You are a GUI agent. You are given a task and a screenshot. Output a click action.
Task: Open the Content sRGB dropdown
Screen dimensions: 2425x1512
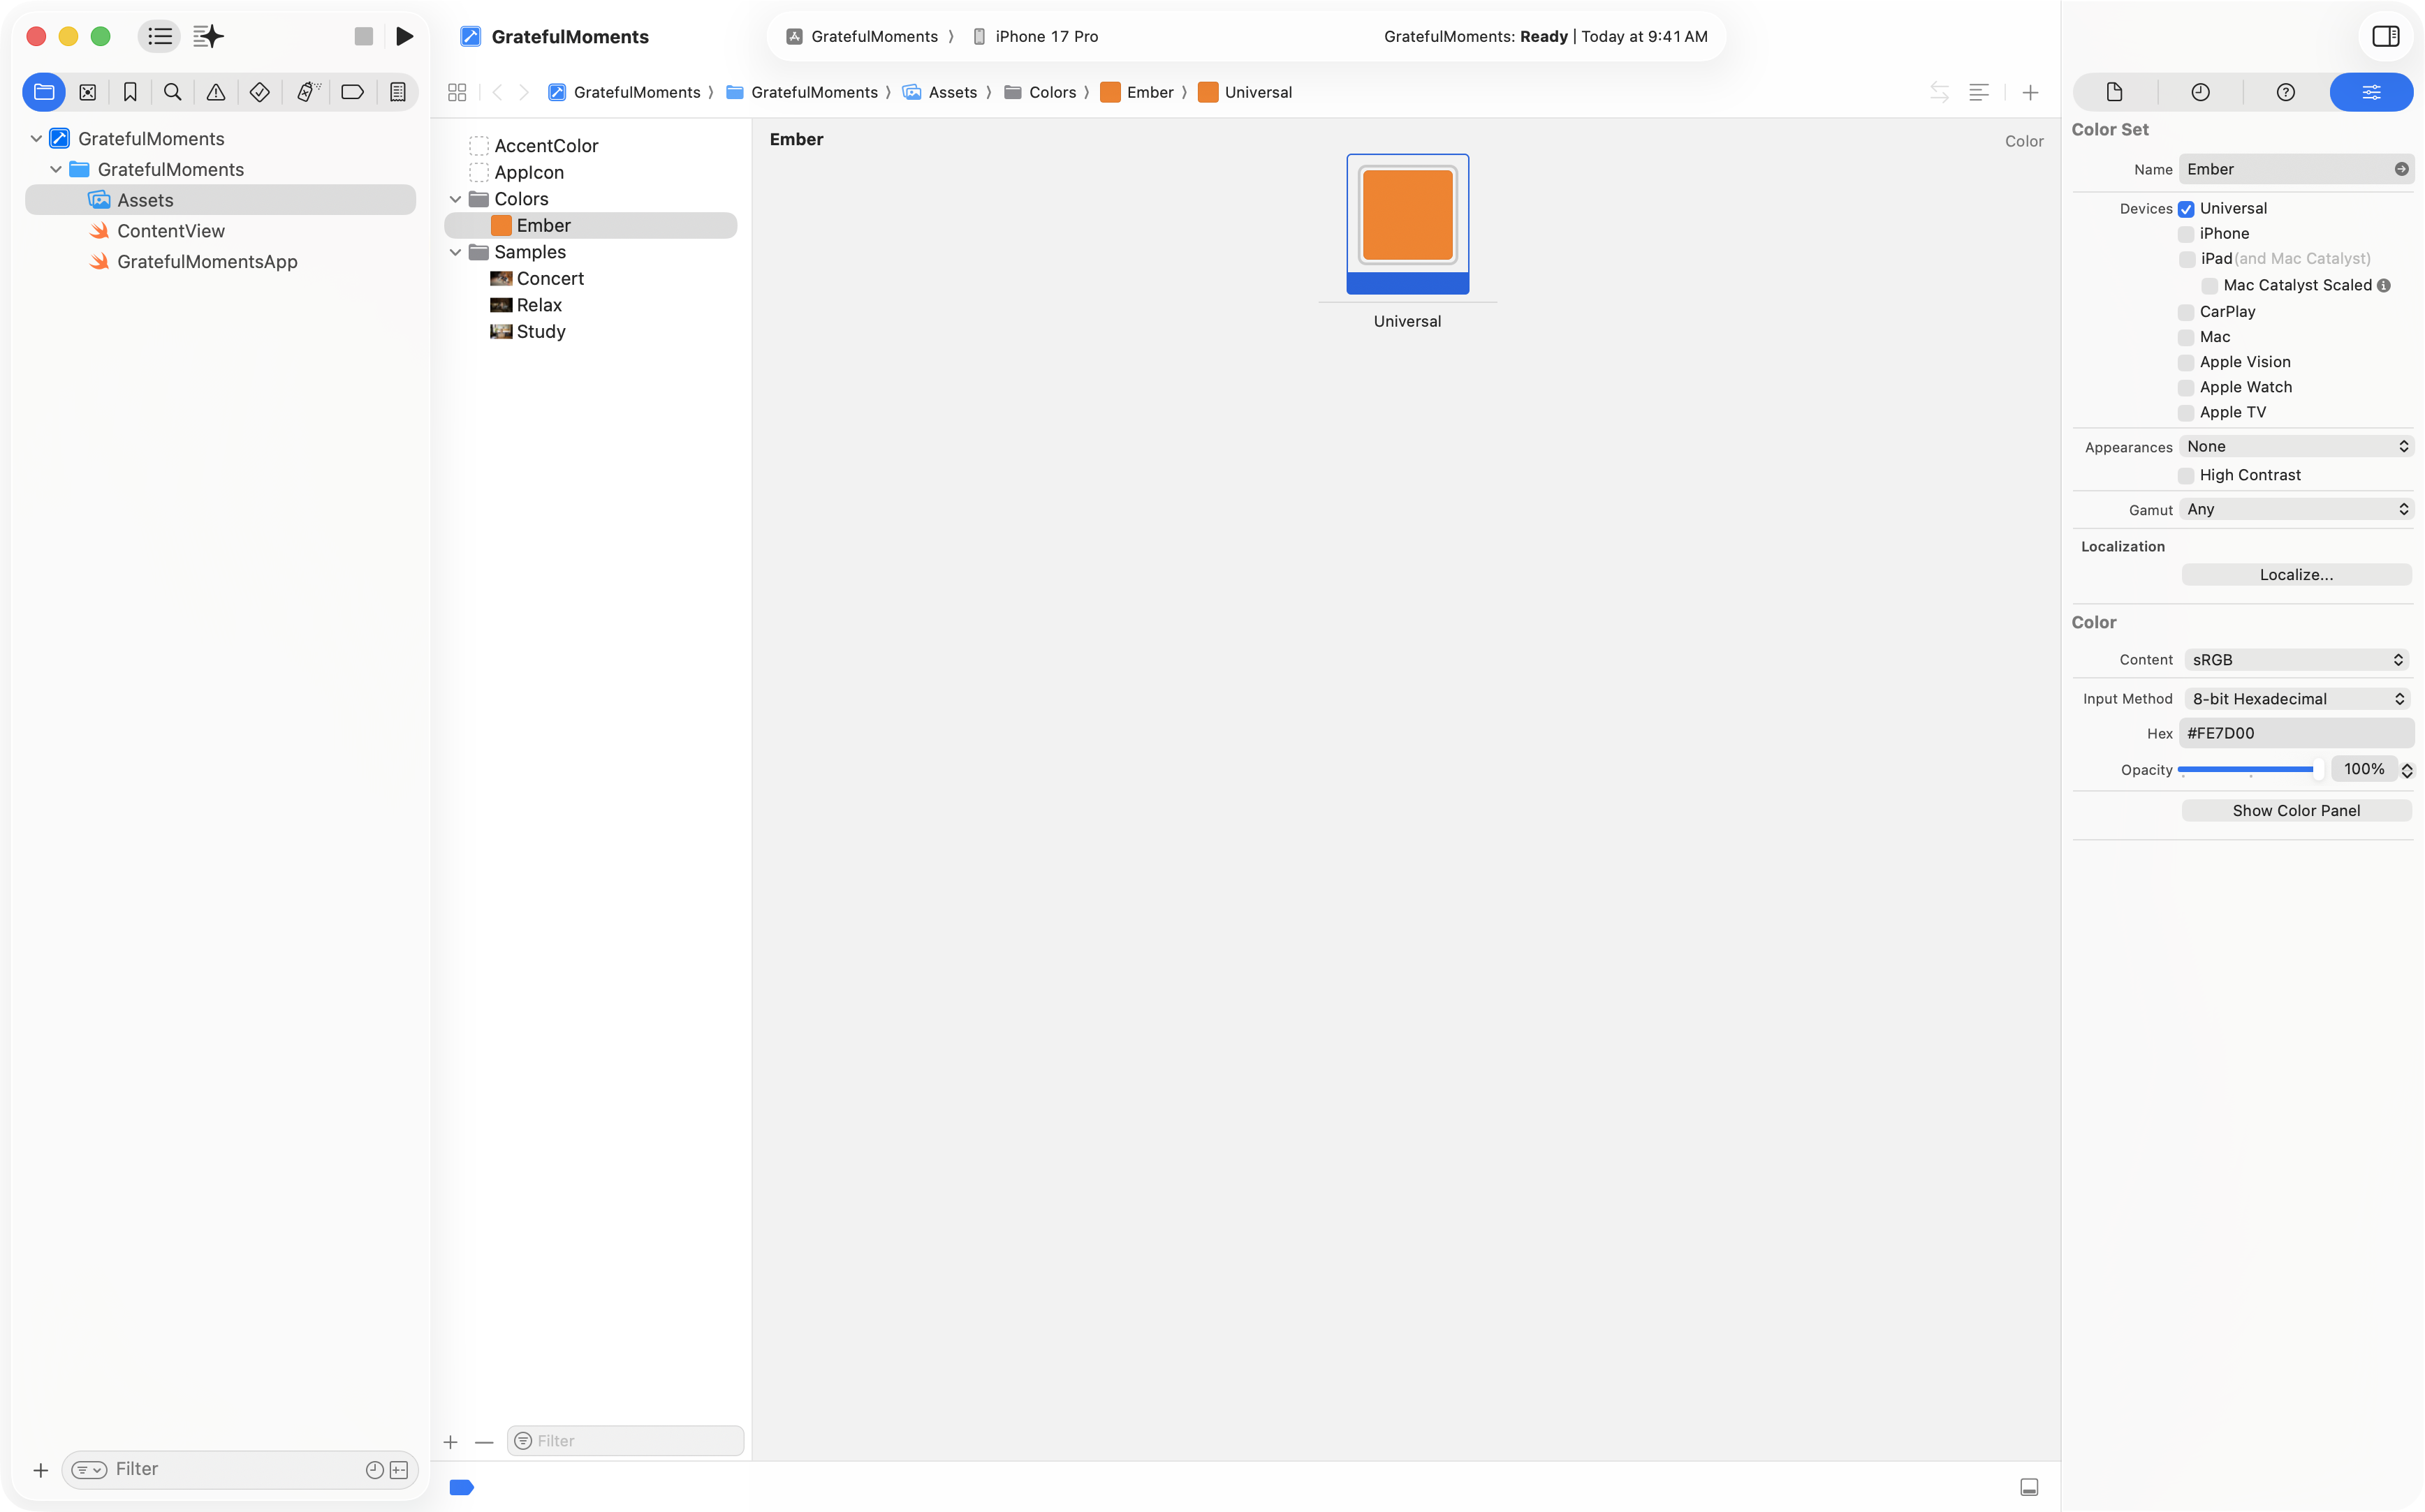(2296, 660)
